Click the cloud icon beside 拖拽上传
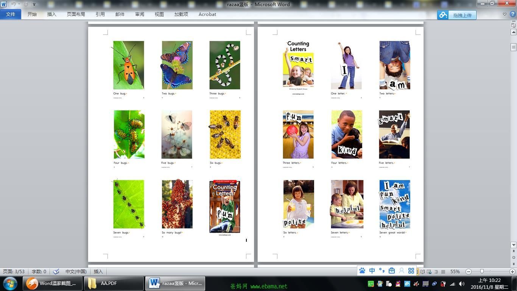Image resolution: width=517 pixels, height=291 pixels. click(x=443, y=15)
